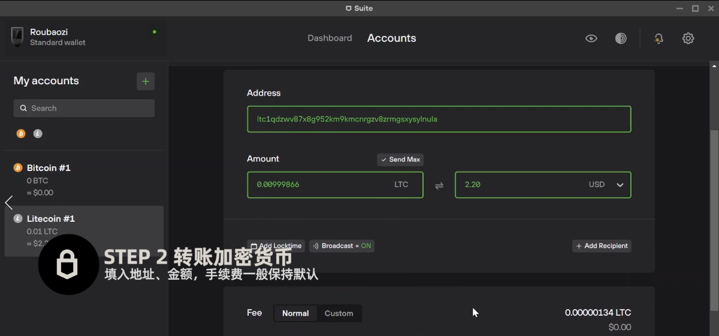Toggle discreet mode eye icon
The image size is (719, 336).
(591, 38)
